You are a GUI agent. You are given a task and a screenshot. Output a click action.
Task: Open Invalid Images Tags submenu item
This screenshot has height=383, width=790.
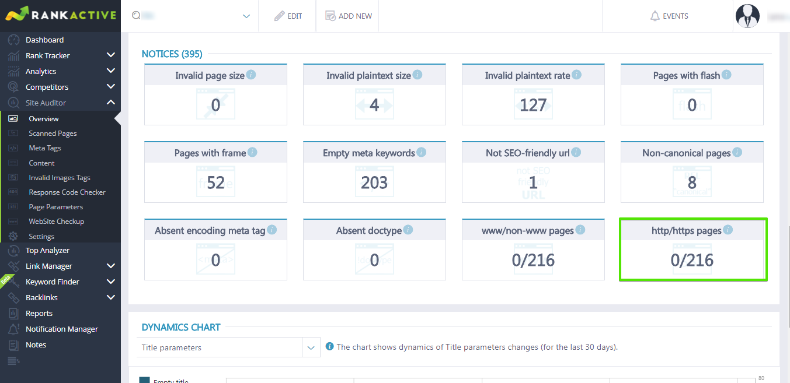pyautogui.click(x=60, y=178)
